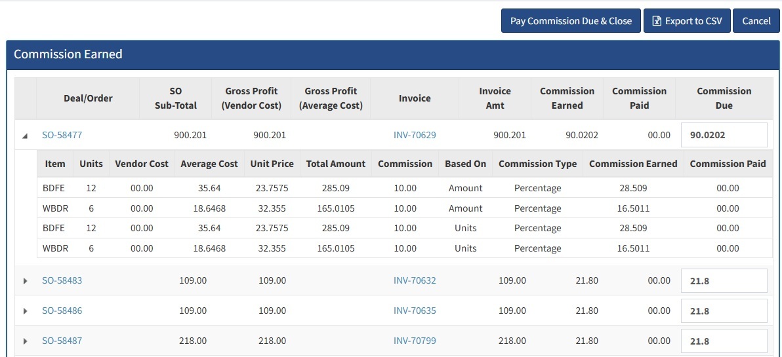Viewport: 782px width, 357px height.
Task: Click the Deal/Order column header
Action: coord(89,98)
